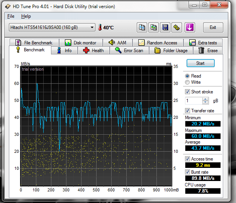
Task: Select the Write radio button
Action: click(188, 82)
